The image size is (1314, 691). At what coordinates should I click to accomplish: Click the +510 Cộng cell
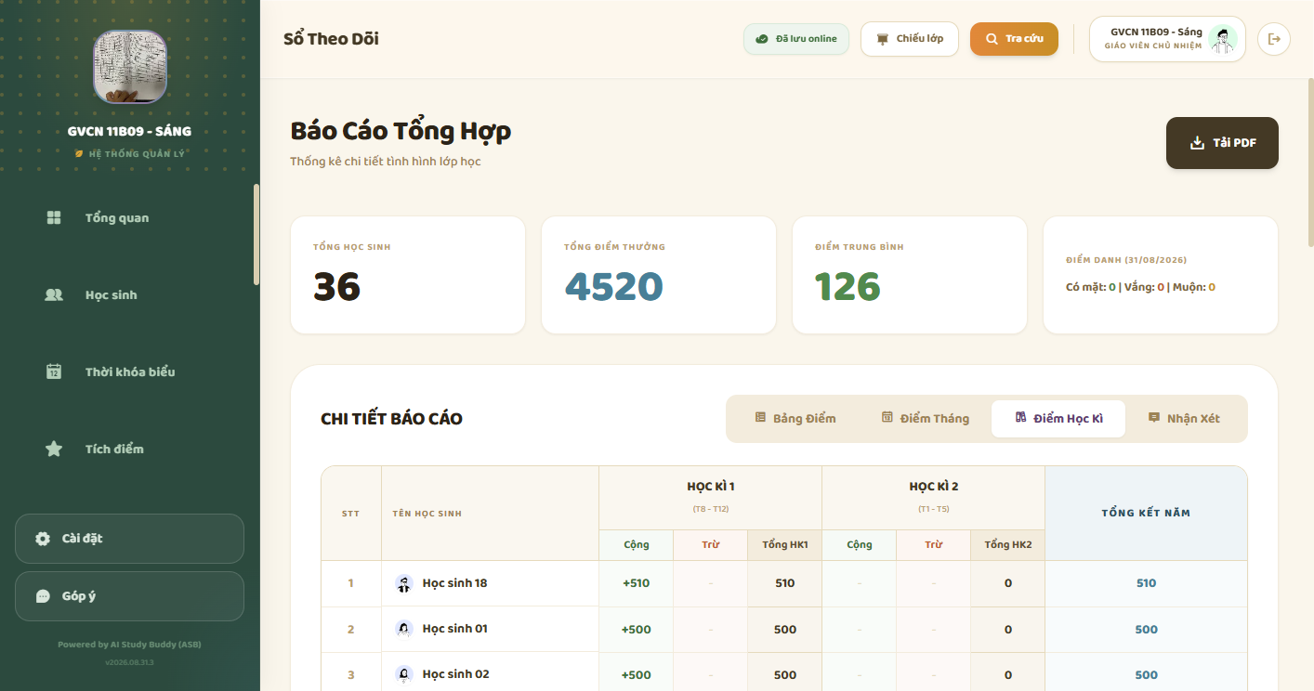coord(637,583)
